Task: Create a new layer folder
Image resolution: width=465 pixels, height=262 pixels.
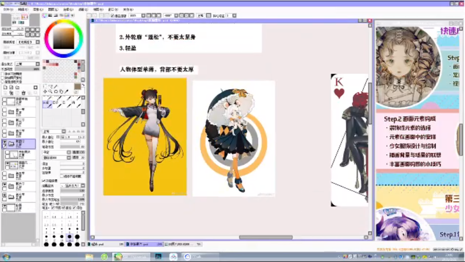Action: tap(17, 88)
